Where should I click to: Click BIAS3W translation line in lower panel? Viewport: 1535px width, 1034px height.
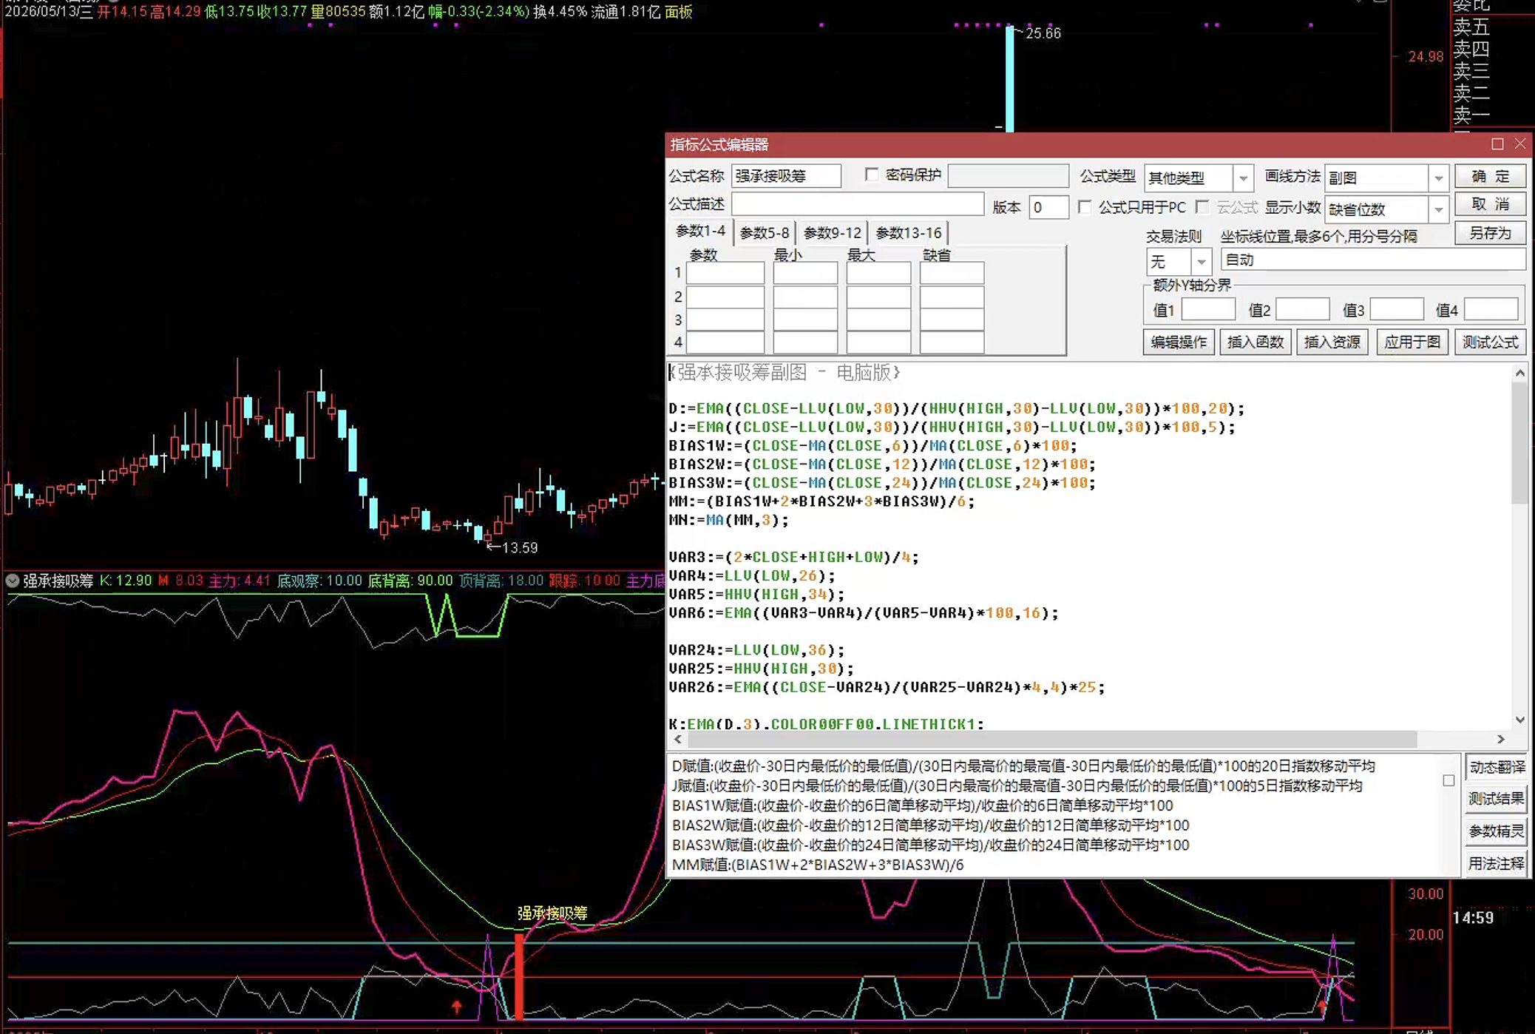930,845
